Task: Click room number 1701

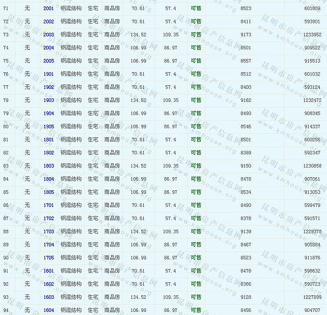Action: pos(48,205)
